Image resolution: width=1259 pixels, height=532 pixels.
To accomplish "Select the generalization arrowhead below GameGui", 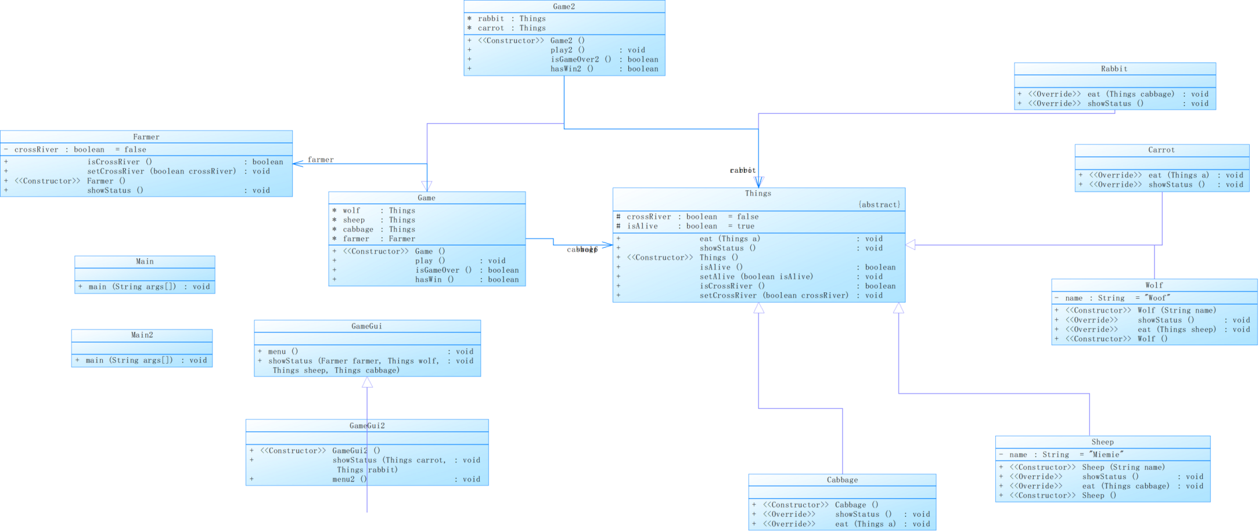I will click(367, 382).
